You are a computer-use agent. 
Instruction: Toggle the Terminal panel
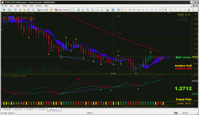(x=29, y=10)
